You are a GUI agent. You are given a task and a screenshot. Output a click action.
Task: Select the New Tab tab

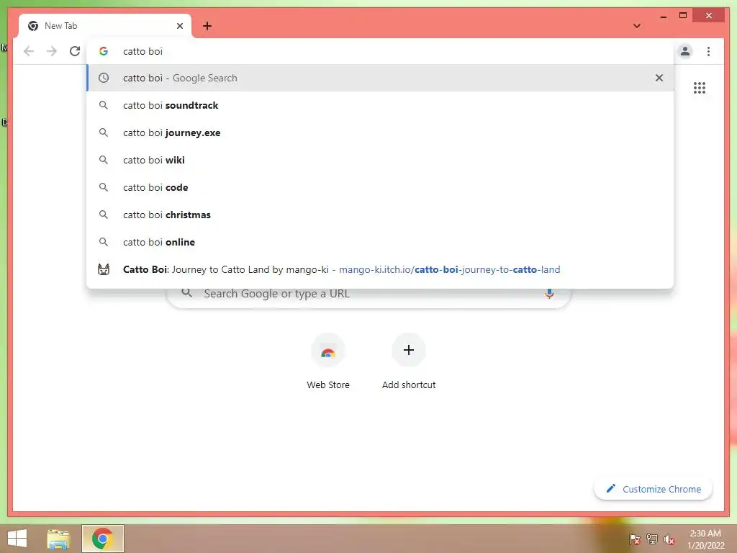pos(105,26)
